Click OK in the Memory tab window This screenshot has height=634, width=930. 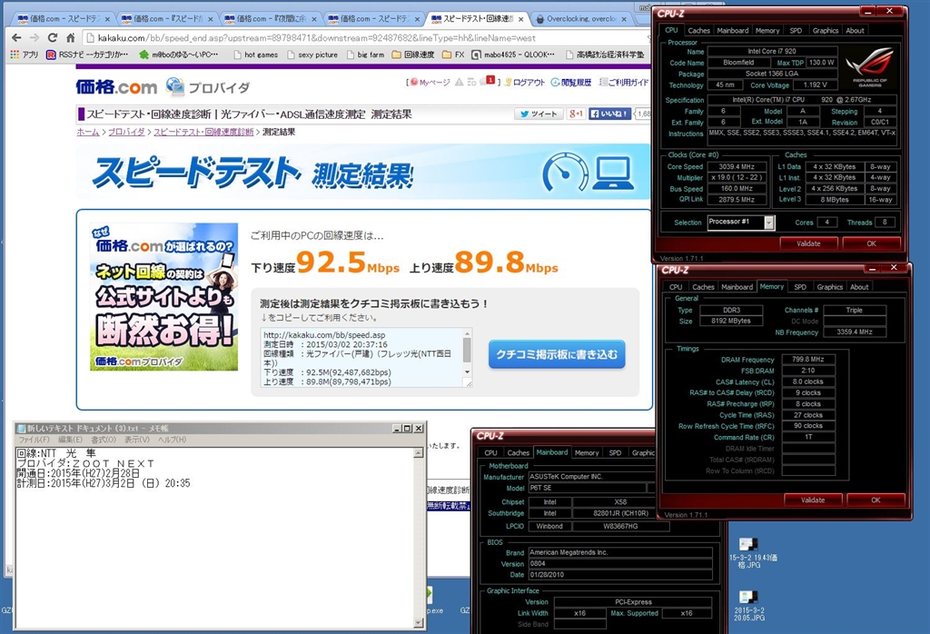point(876,500)
